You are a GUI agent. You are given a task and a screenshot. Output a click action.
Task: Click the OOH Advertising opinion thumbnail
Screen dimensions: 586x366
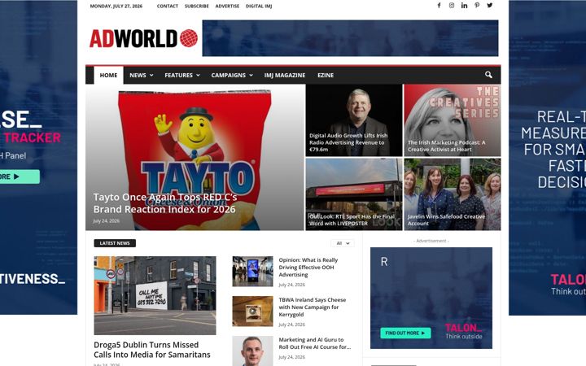point(252,271)
